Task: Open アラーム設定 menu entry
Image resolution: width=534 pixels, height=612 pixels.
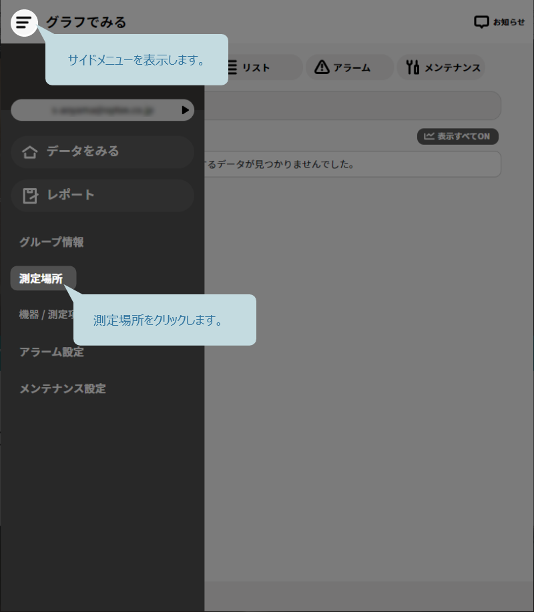Action: point(51,352)
